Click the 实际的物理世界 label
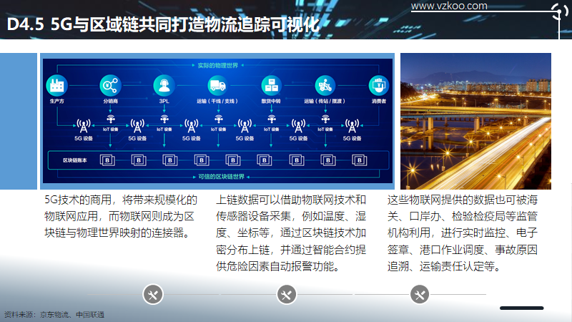The height and width of the screenshot is (322, 572). tap(218, 65)
